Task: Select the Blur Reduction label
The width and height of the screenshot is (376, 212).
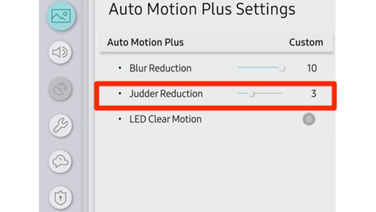Action: pos(160,68)
